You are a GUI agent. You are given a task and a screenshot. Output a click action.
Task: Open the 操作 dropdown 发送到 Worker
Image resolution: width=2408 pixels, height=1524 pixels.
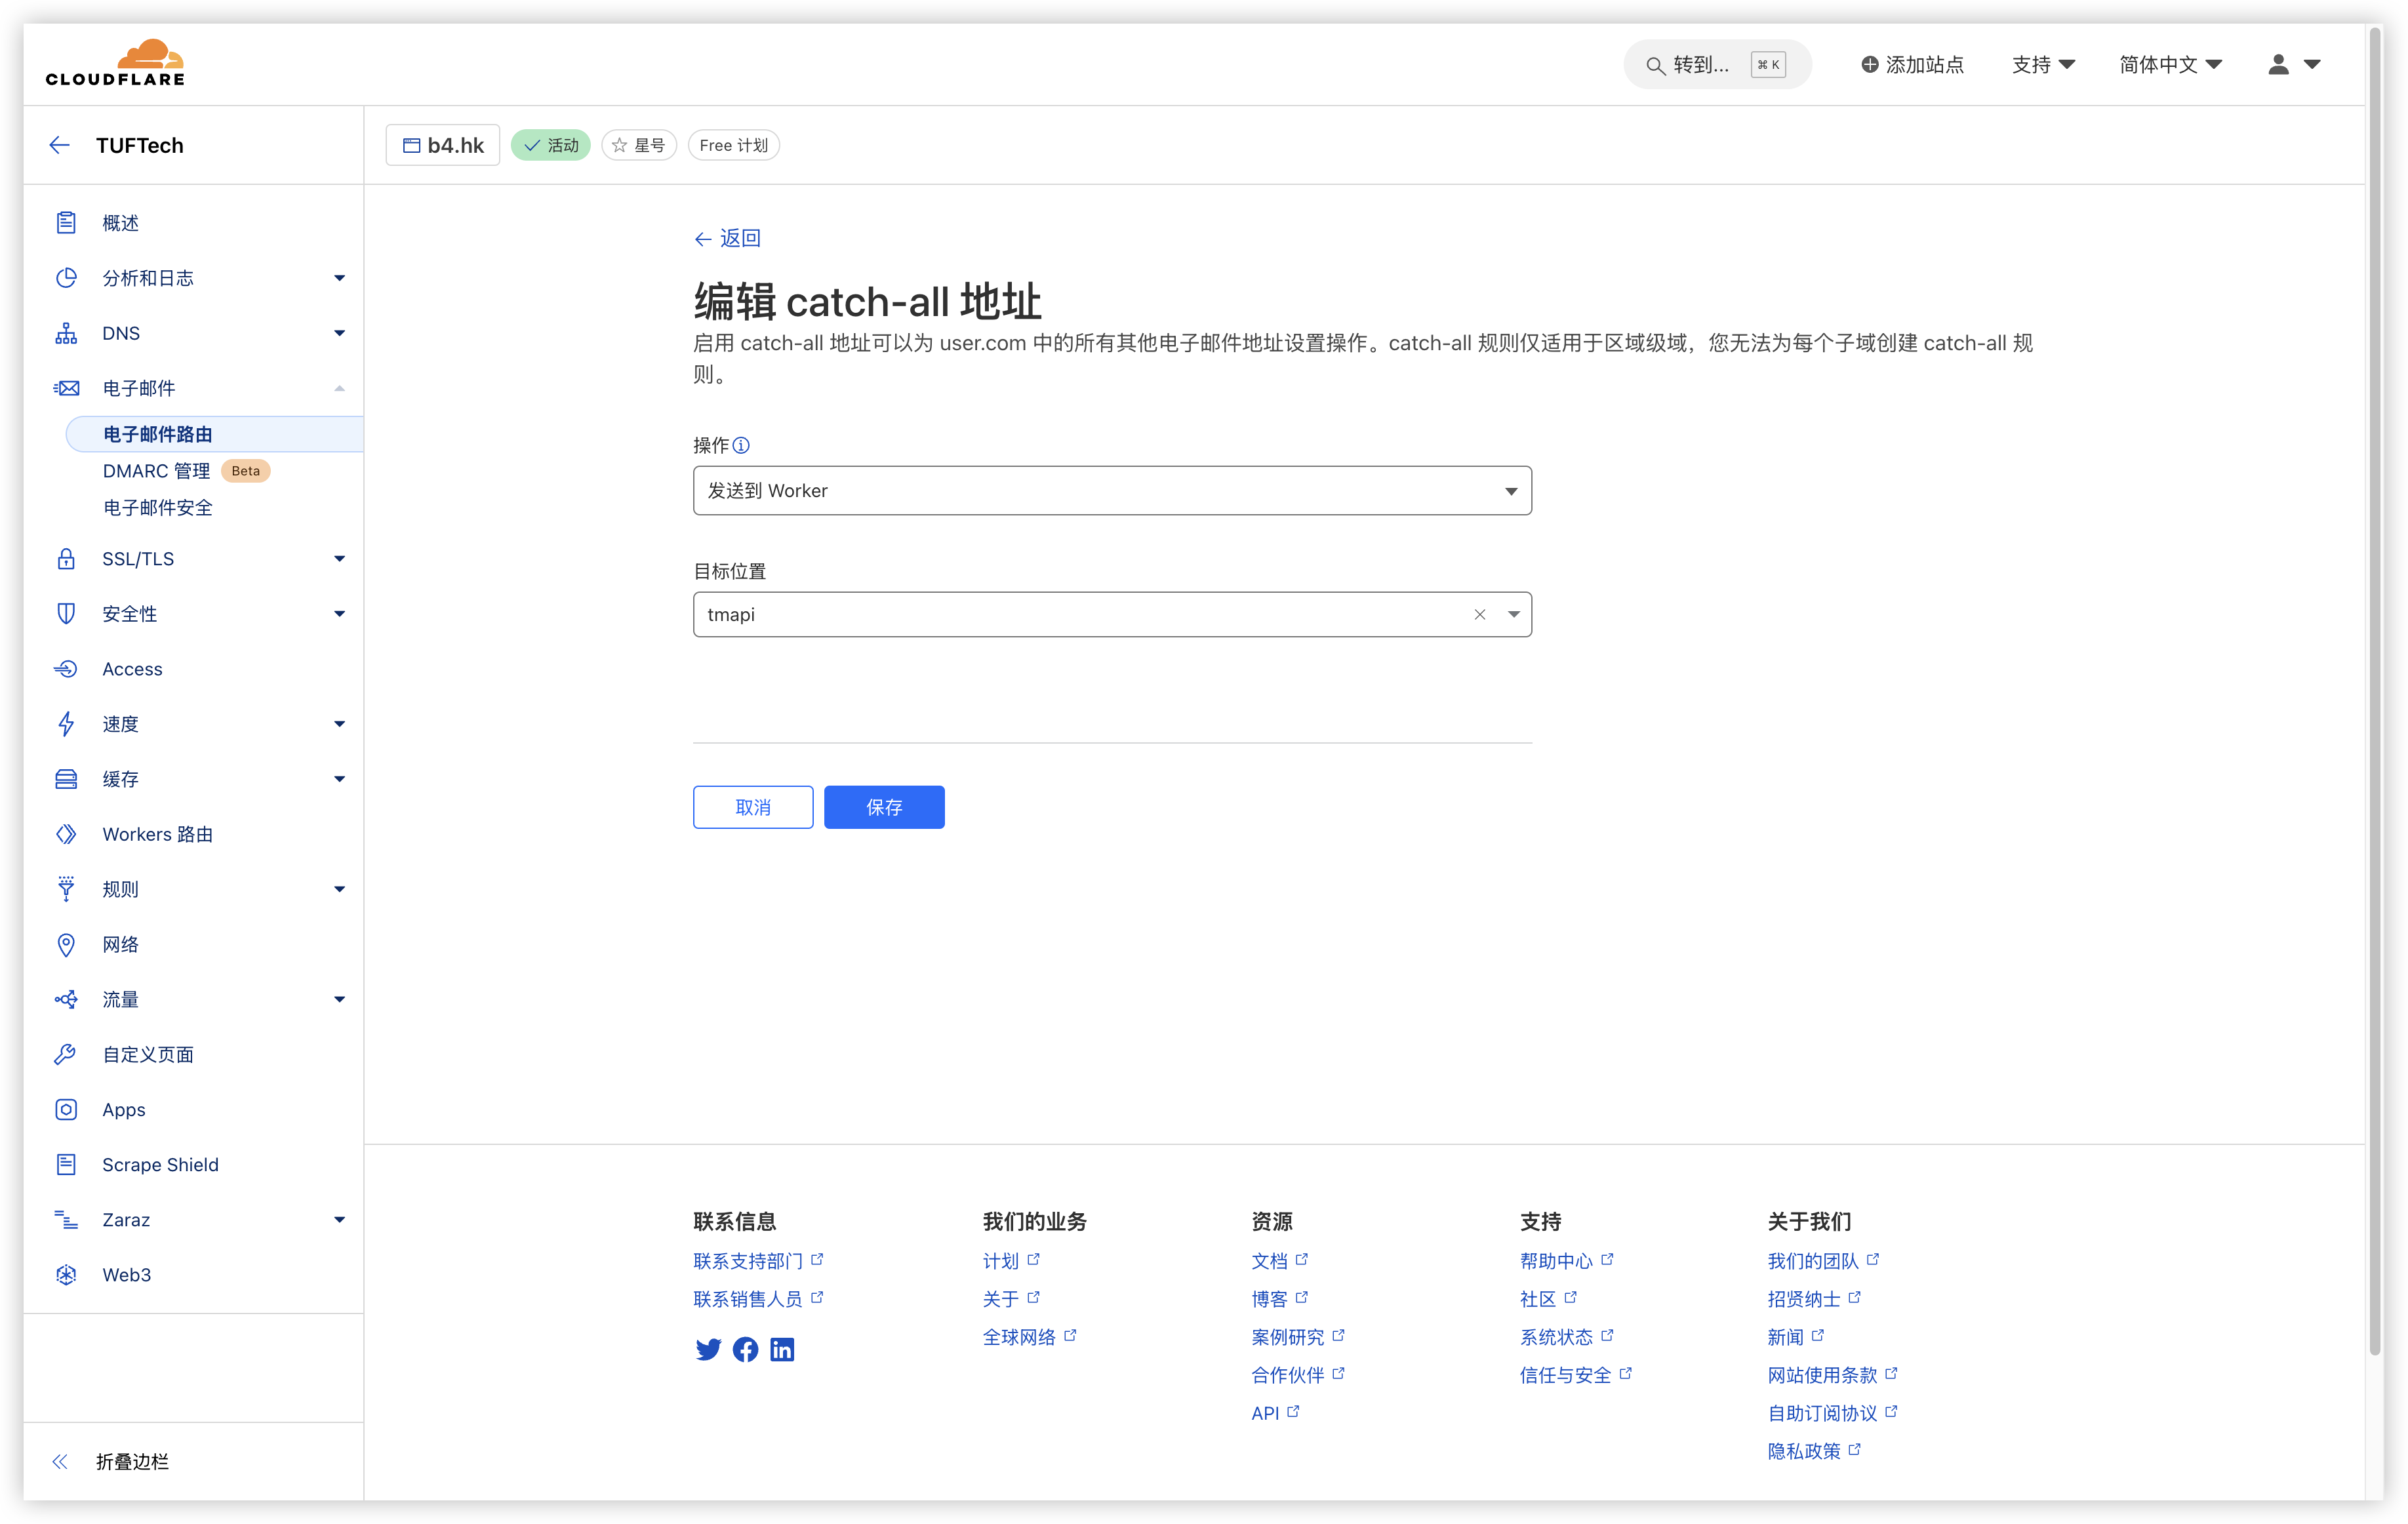click(1111, 490)
